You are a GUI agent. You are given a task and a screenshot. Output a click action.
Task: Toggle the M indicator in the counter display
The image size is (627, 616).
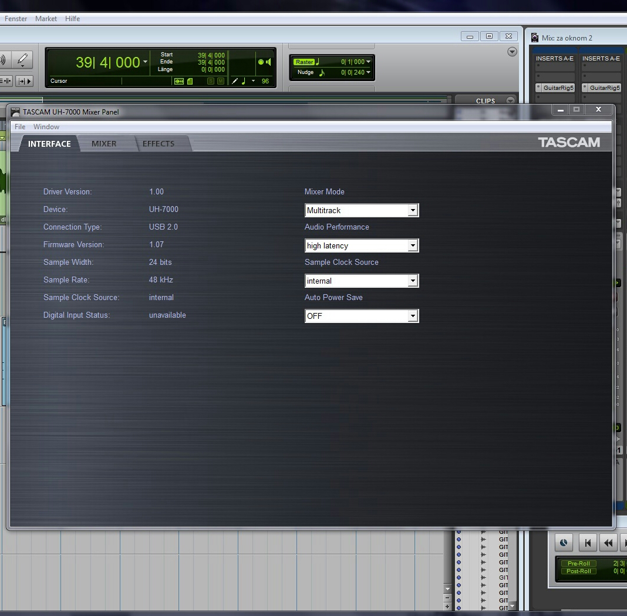[220, 81]
